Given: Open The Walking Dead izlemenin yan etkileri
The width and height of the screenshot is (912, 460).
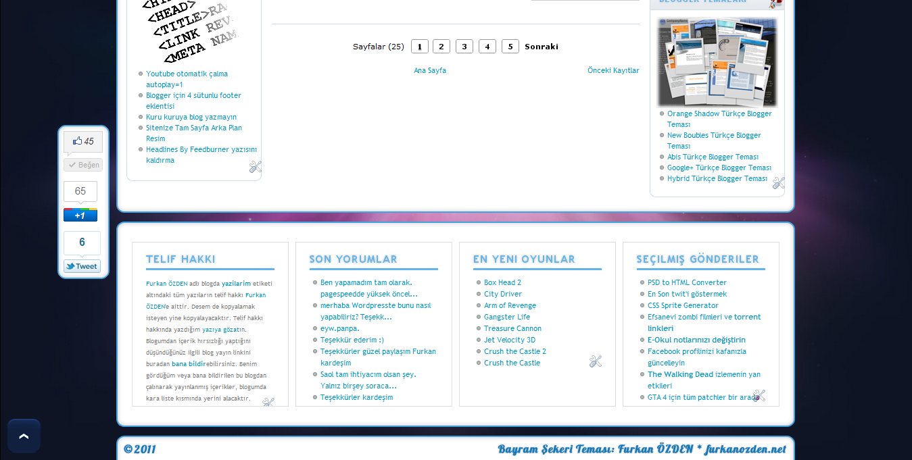Looking at the screenshot, I should click(x=704, y=380).
